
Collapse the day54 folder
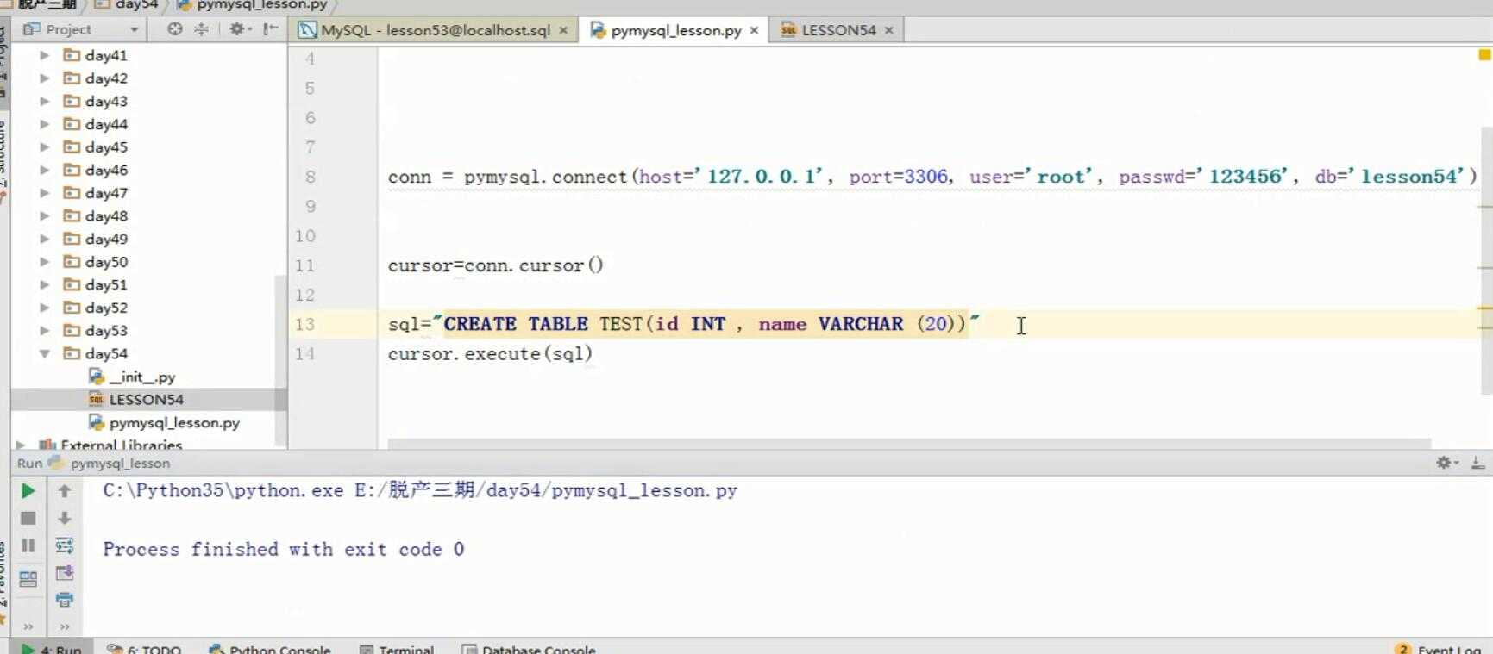44,353
